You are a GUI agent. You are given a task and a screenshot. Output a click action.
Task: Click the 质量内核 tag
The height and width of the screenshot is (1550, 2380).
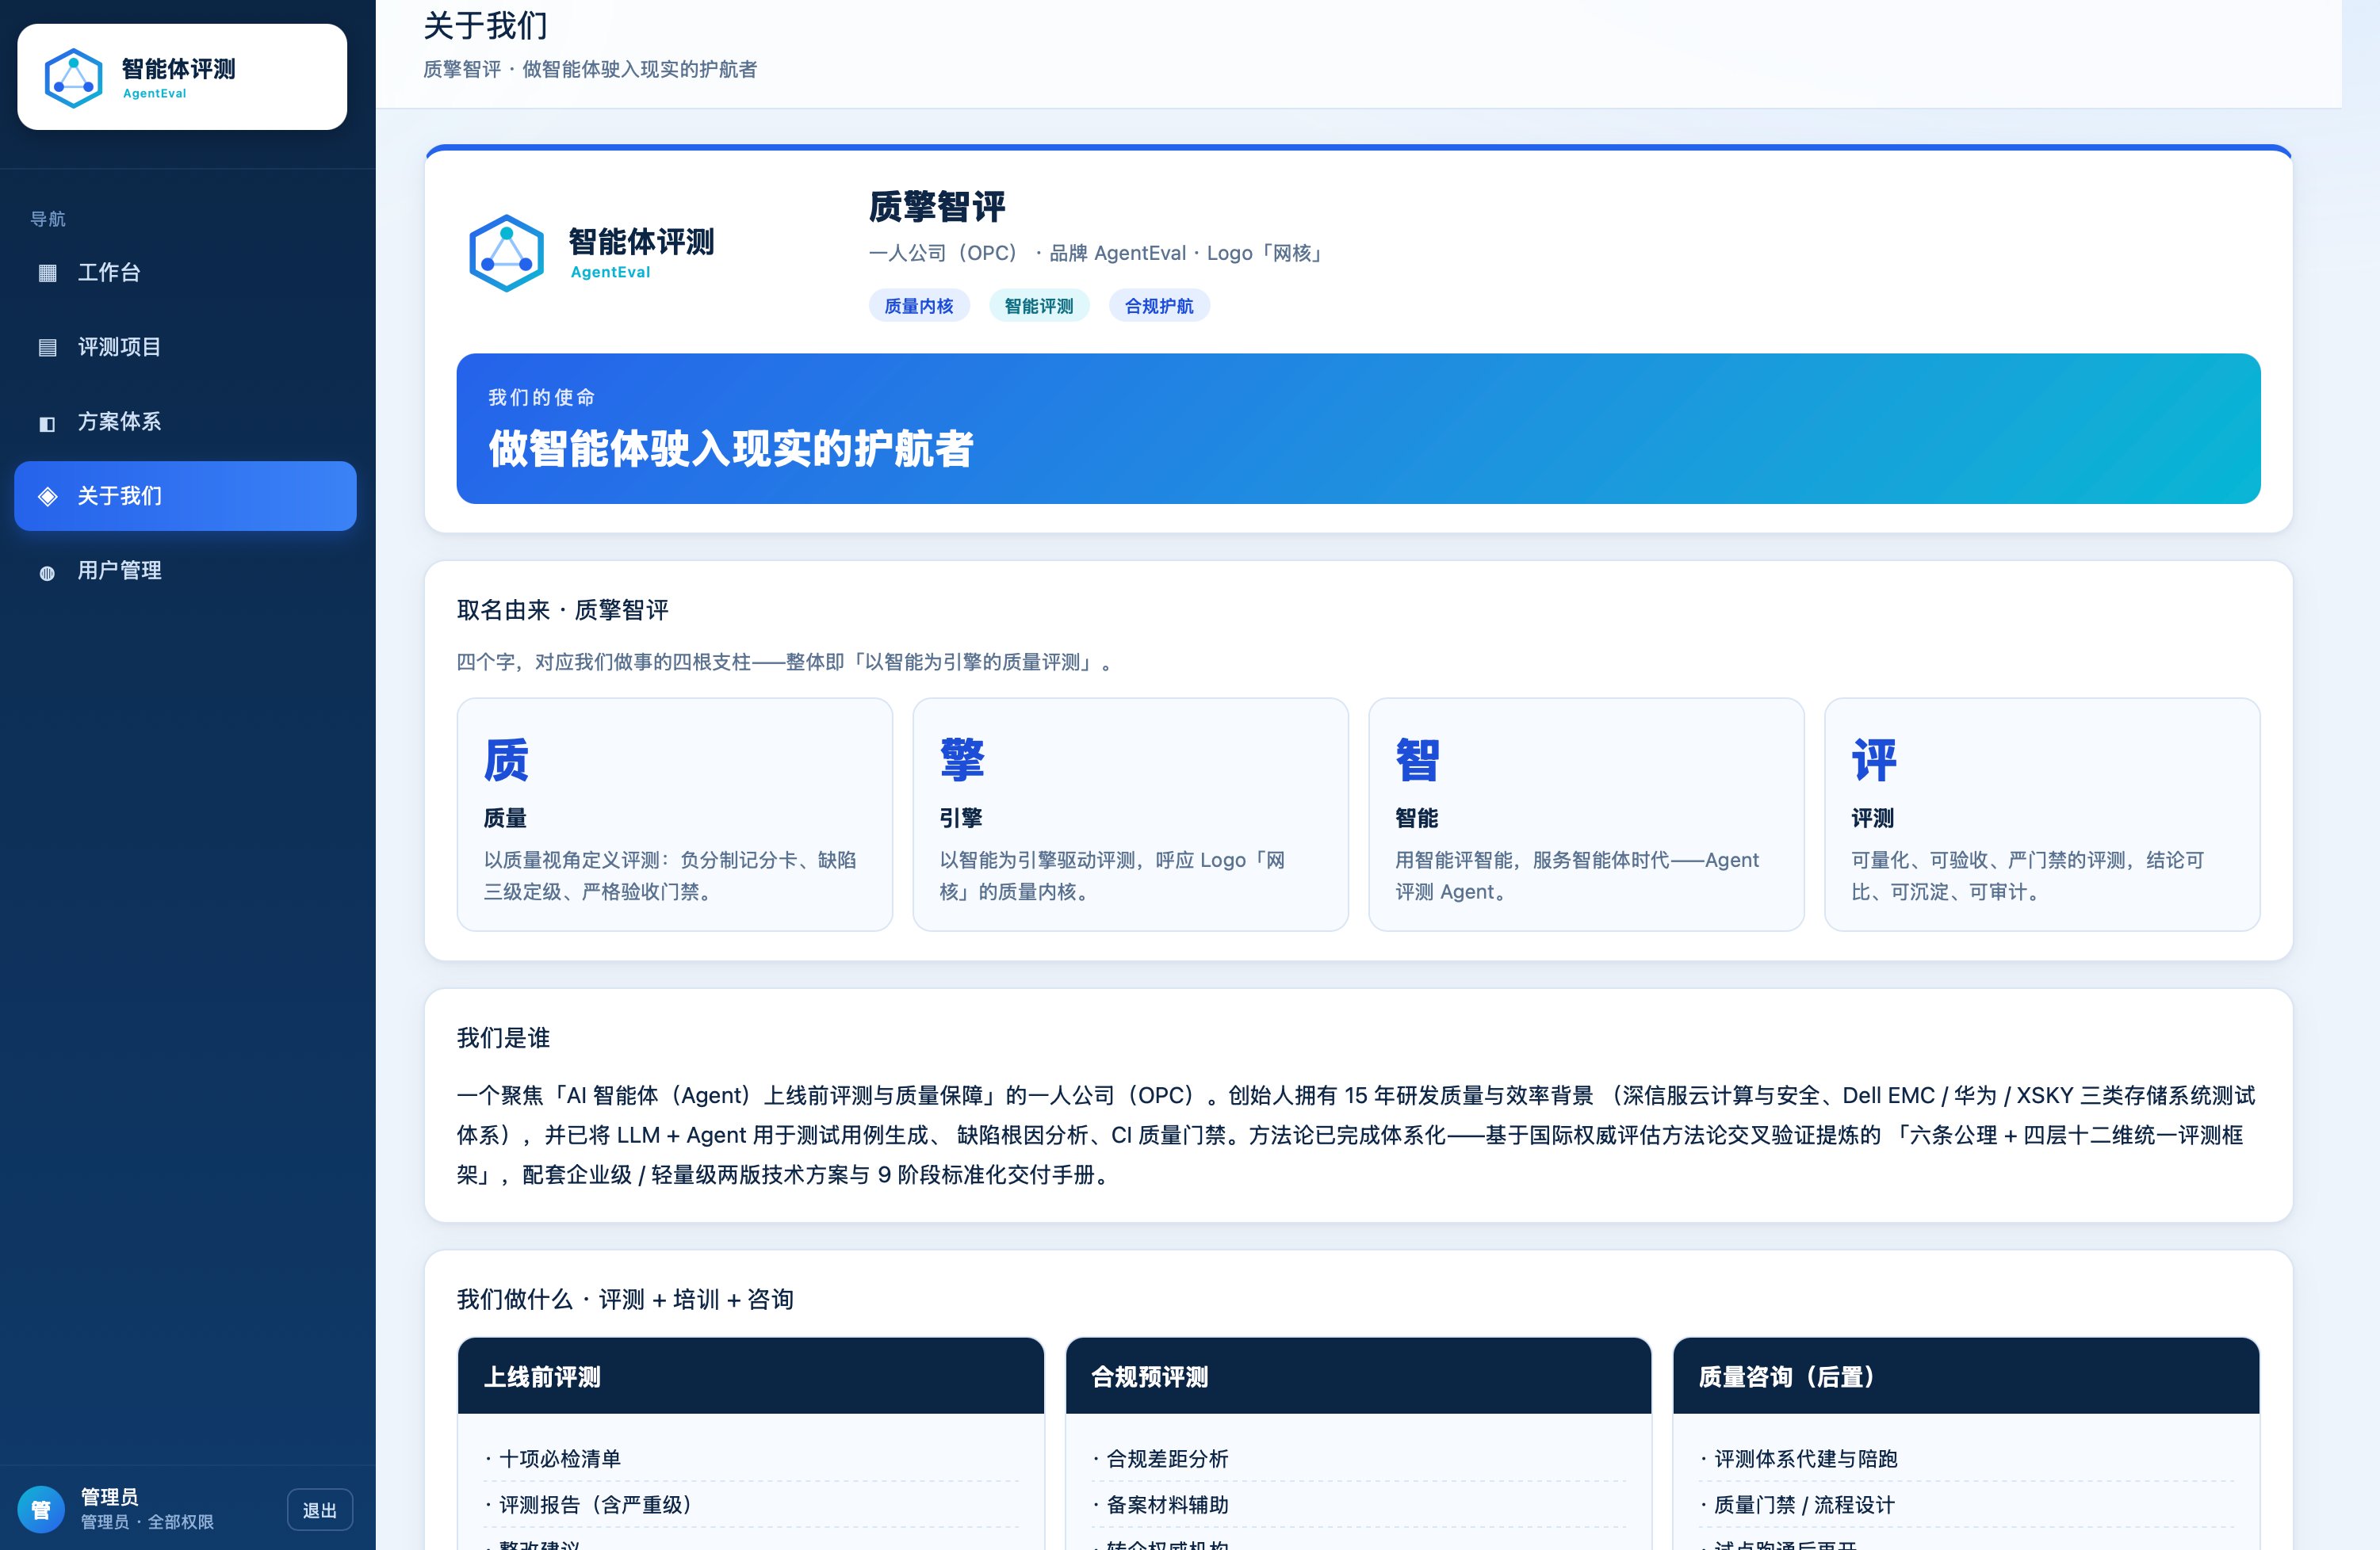tap(919, 307)
